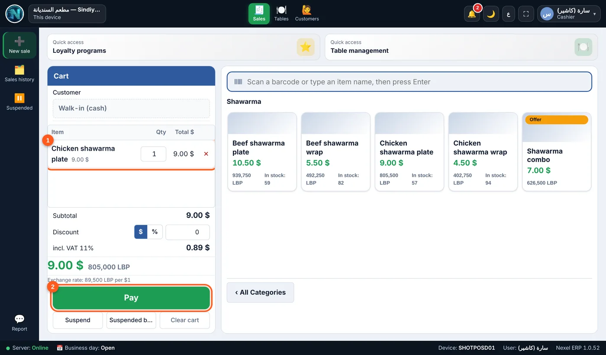Add Beef shawarma plate to cart
This screenshot has height=355, width=606.
pyautogui.click(x=262, y=152)
